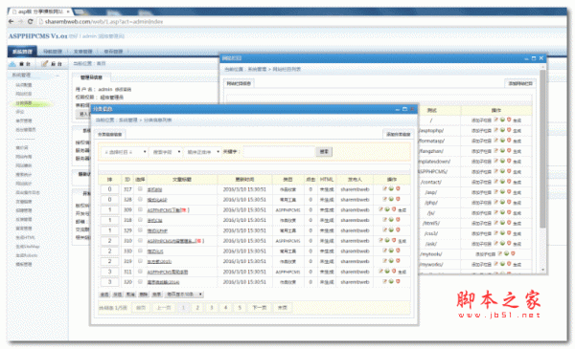
Task: Open the ASPPHPCMS download article title, ID 309
Action: [x=167, y=210]
